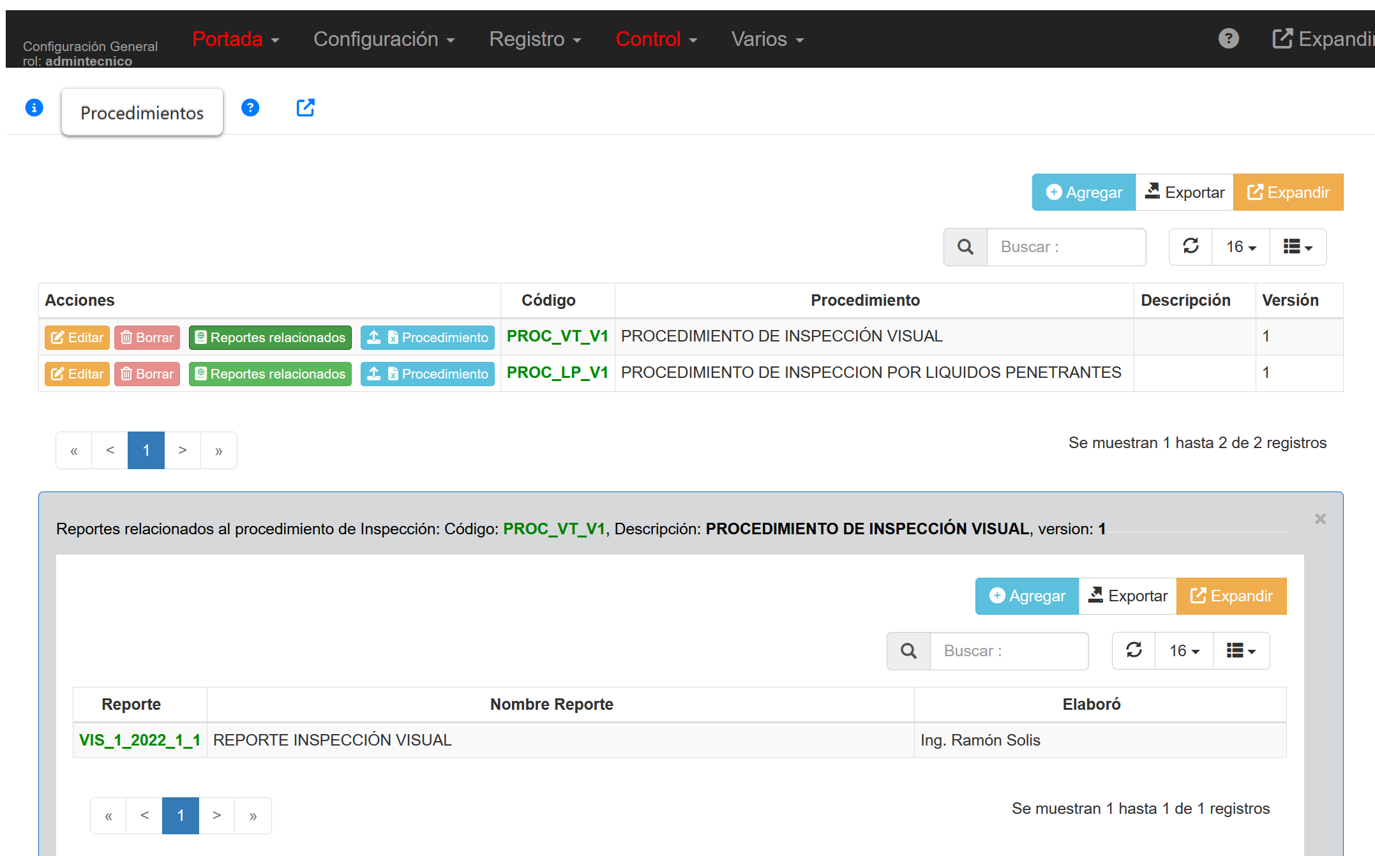Viewport: 1375px width, 856px height.
Task: Edit the PROC_VT_V1 procedure row
Action: pos(77,338)
